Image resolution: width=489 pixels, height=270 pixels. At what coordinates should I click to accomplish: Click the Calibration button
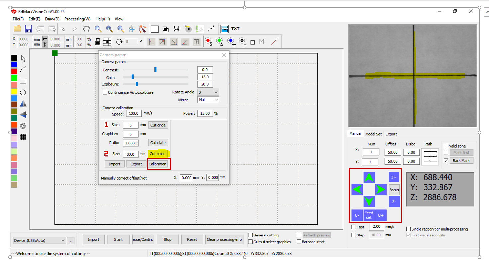tap(158, 164)
